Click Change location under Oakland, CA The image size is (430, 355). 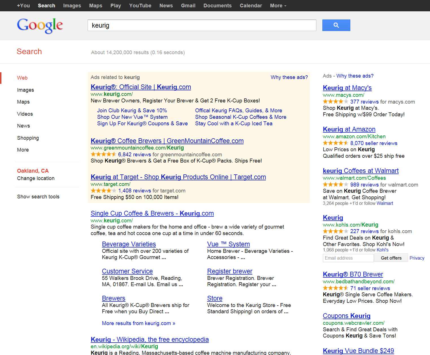click(36, 178)
